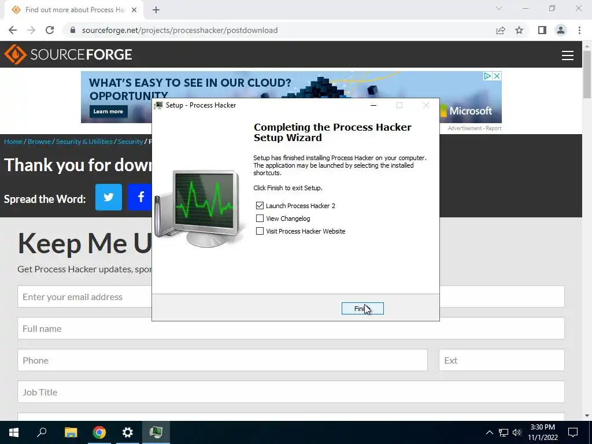592x444 pixels.
Task: Open Windows Start menu
Action: coord(14,432)
